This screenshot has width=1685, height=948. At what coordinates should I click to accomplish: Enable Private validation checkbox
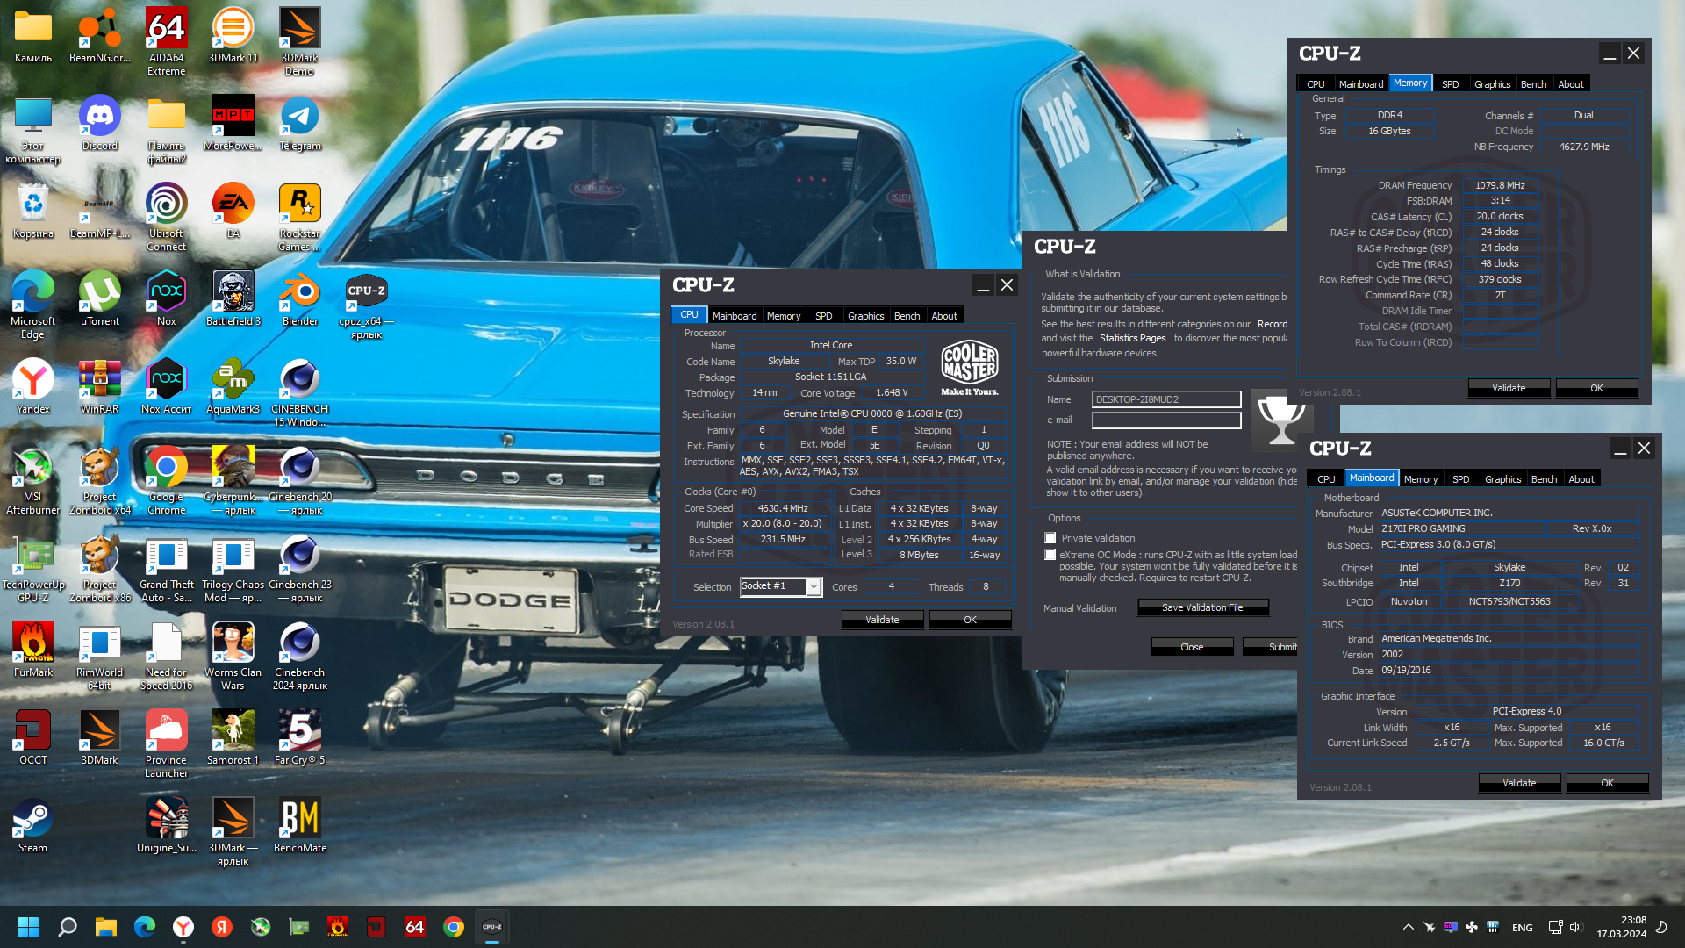coord(1050,538)
